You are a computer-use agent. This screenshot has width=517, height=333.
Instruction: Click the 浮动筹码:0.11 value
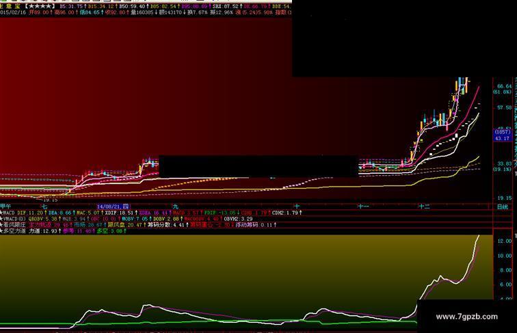point(254,224)
